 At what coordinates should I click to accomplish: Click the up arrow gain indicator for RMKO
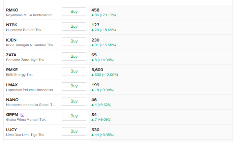pos(92,15)
